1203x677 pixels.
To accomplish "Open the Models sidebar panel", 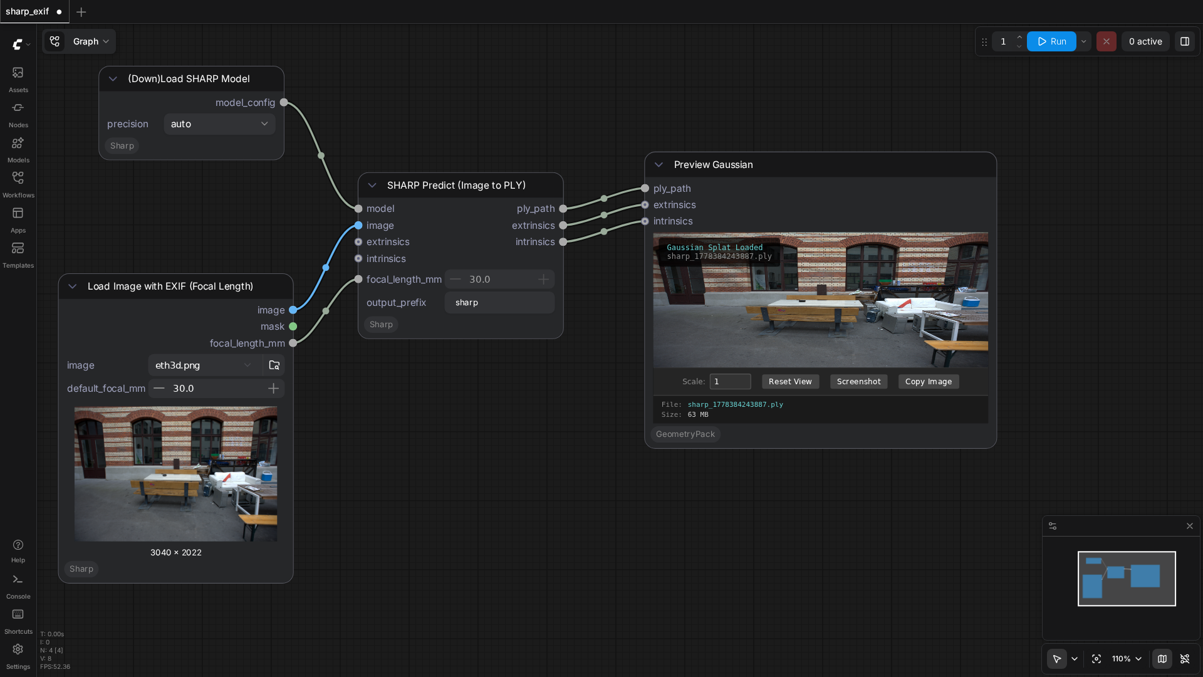I will point(18,149).
